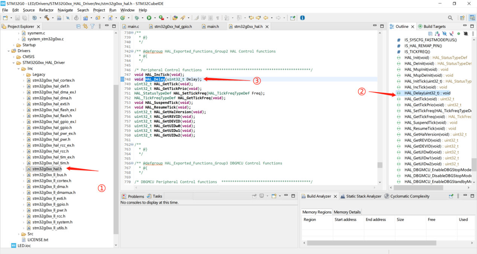This screenshot has height=254, width=477.
Task: Close the Outline view
Action: pyautogui.click(x=412, y=27)
